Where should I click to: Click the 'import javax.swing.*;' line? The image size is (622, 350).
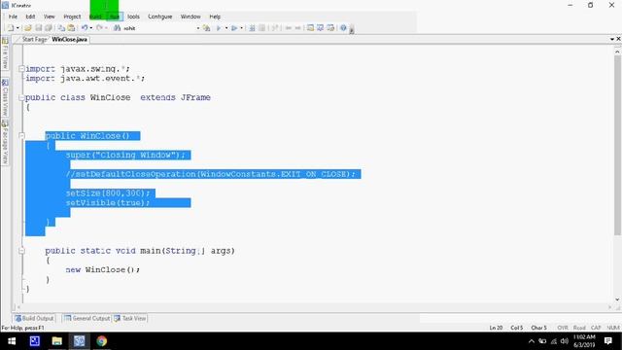click(x=78, y=69)
